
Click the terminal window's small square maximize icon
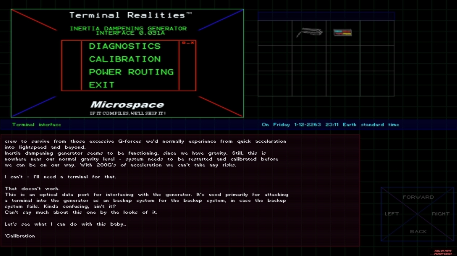184,43
